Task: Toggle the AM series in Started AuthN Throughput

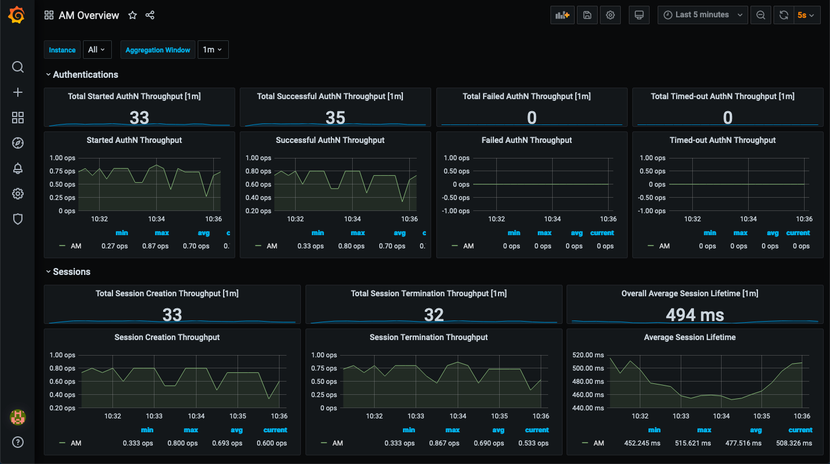Action: (x=74, y=246)
